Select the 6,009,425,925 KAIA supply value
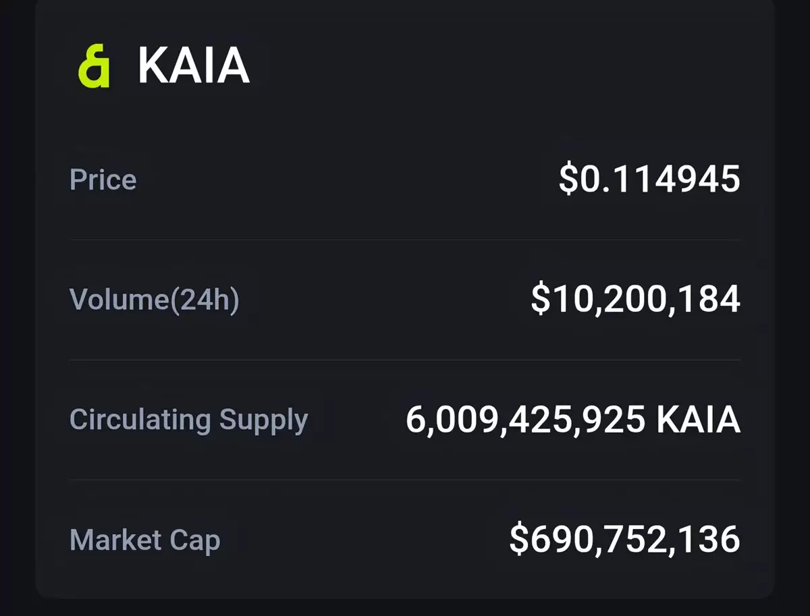This screenshot has width=810, height=616. [573, 420]
